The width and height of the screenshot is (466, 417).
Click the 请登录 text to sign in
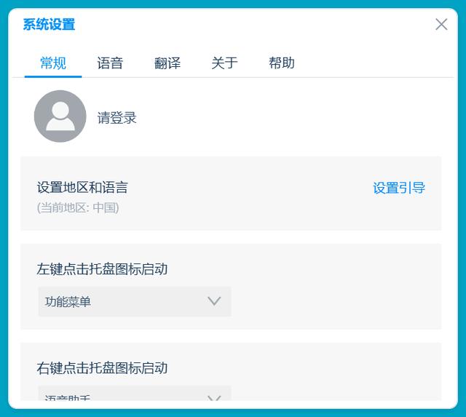coord(117,118)
